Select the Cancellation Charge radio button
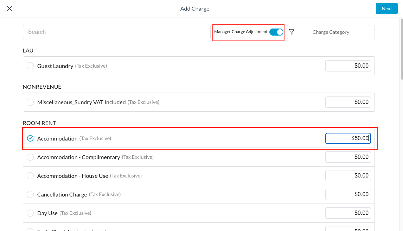The width and height of the screenshot is (403, 231). [30, 194]
